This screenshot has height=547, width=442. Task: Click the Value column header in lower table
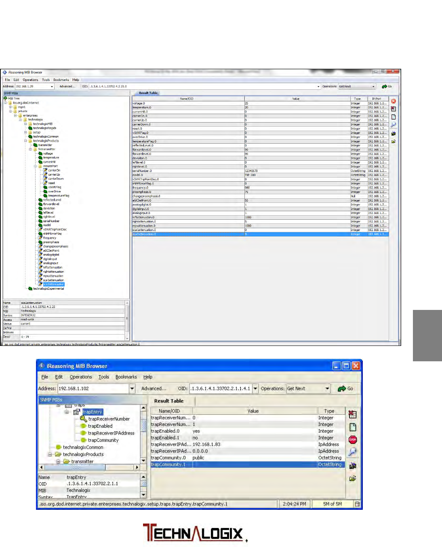[x=253, y=411]
